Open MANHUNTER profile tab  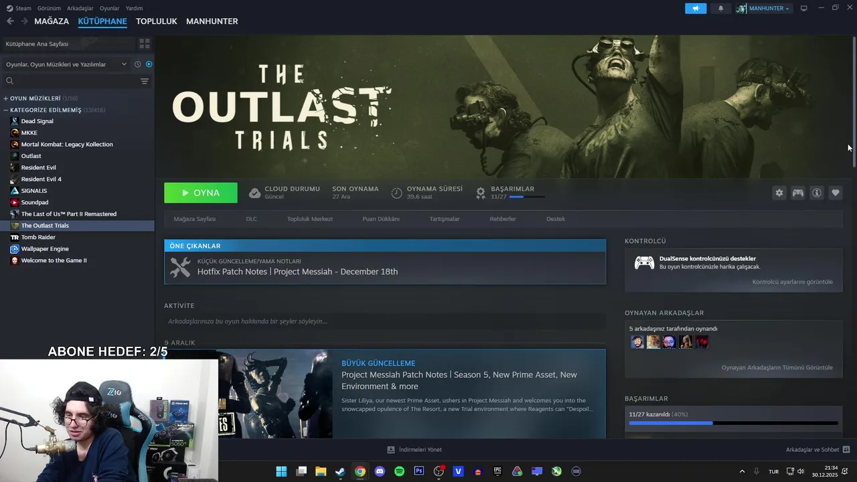[212, 21]
